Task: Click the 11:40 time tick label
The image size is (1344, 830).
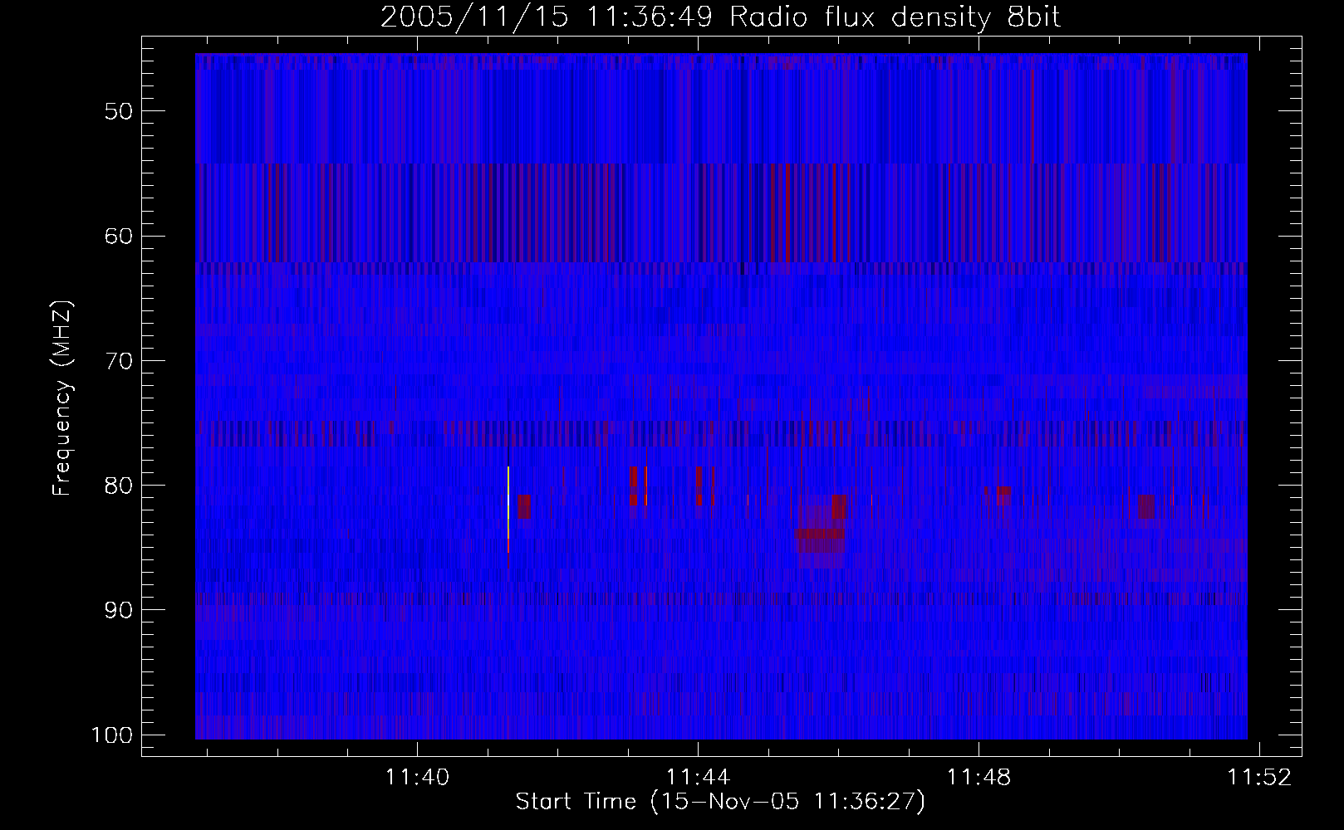Action: 417,778
